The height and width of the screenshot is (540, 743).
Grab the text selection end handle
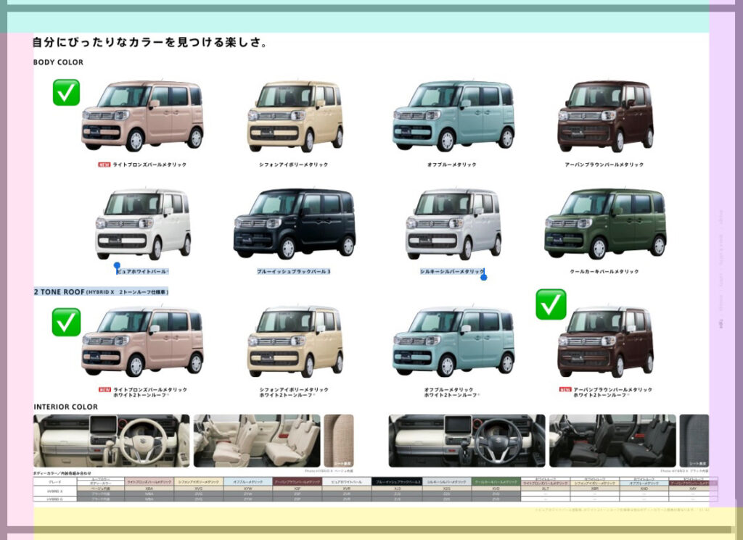[x=484, y=277]
